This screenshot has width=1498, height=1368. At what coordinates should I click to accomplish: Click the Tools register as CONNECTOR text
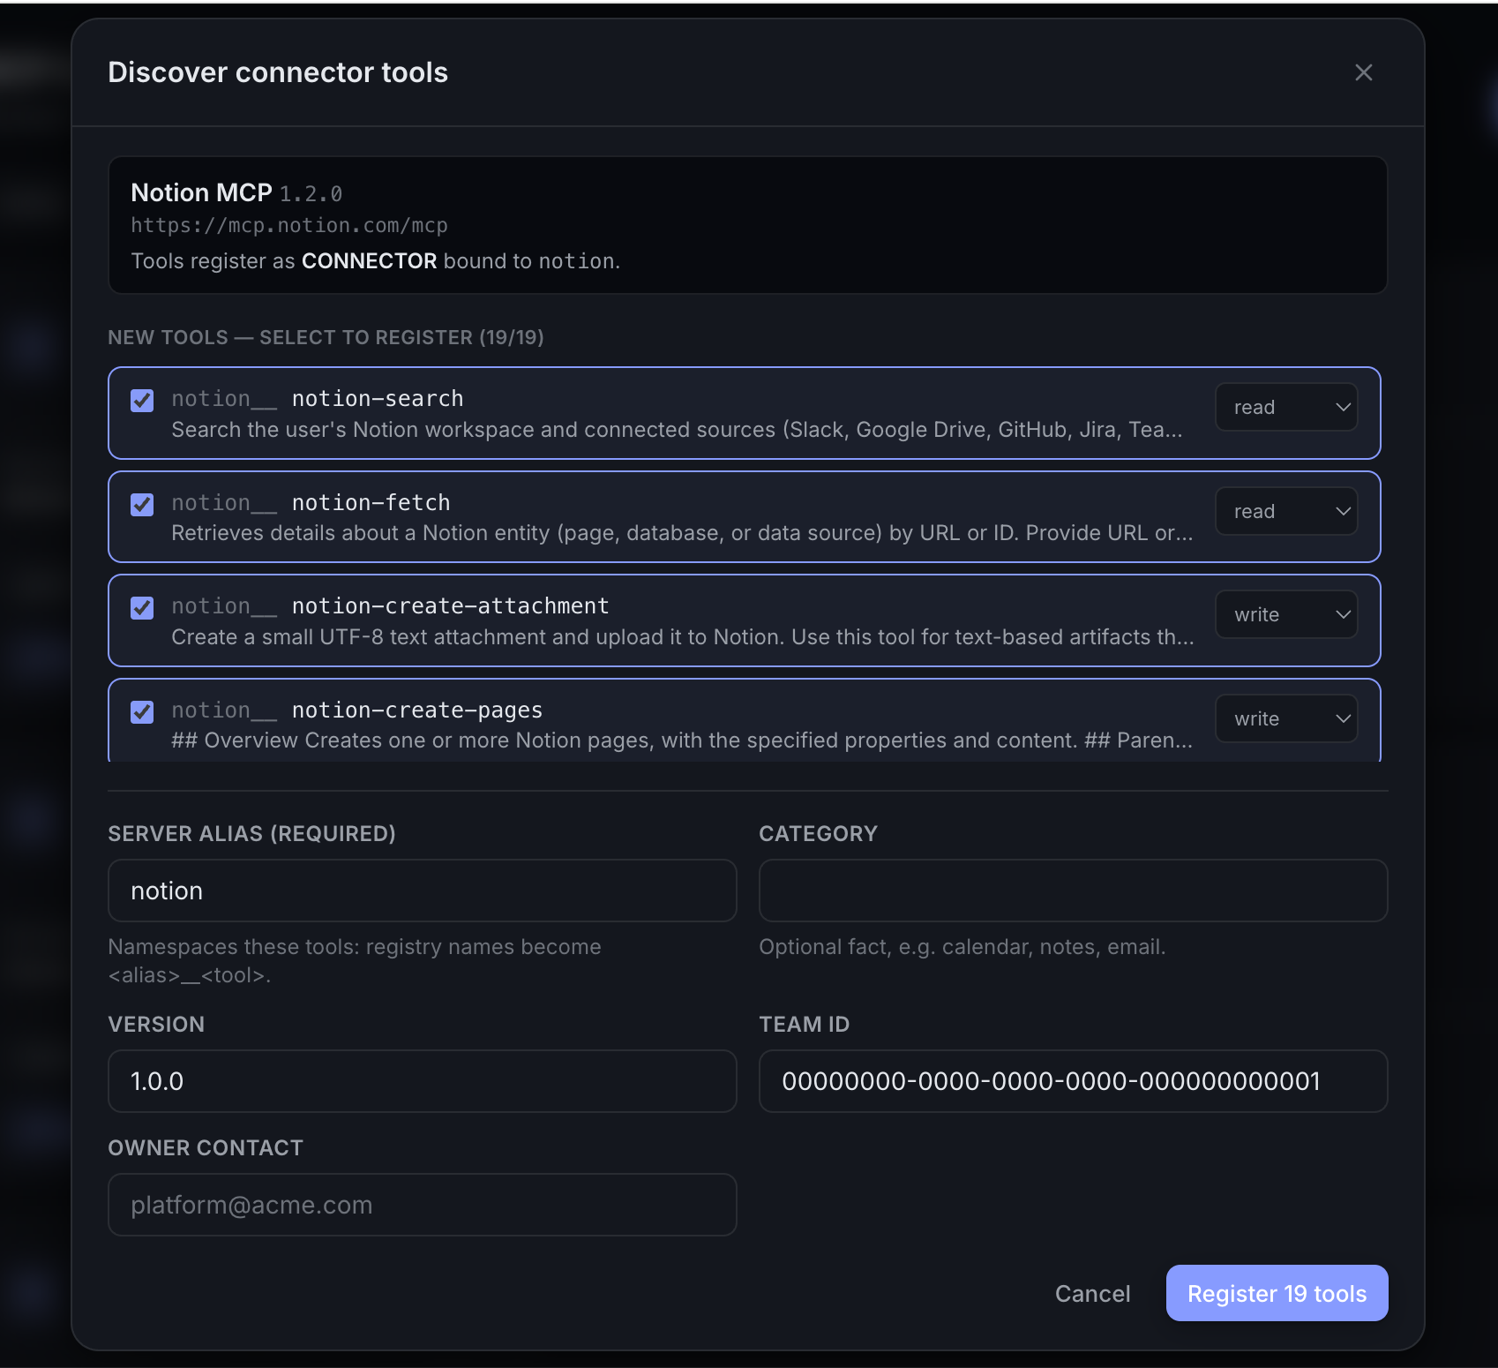(x=375, y=261)
